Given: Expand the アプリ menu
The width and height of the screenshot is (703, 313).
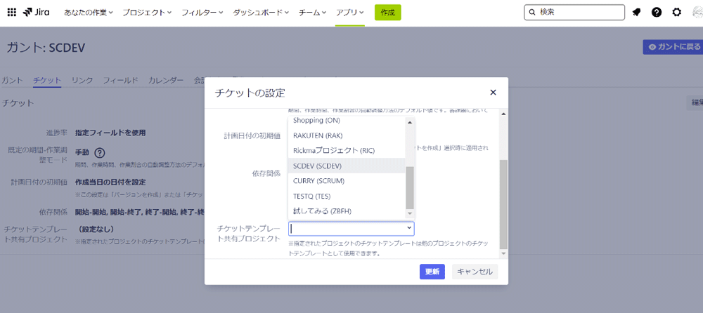Looking at the screenshot, I should pyautogui.click(x=350, y=13).
